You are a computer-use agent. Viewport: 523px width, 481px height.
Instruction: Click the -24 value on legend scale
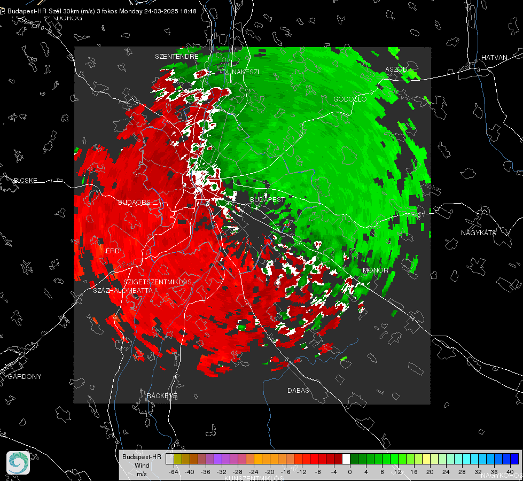[x=254, y=472]
